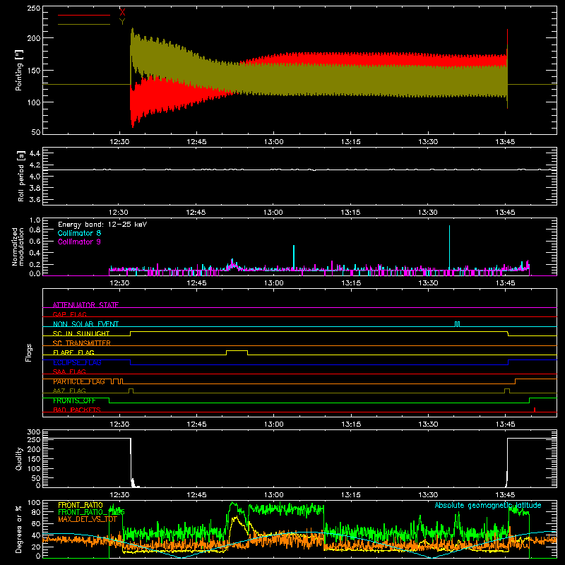Click the "3.6" tick on Roll period axis
565x565 pixels.
pyautogui.click(x=35, y=199)
